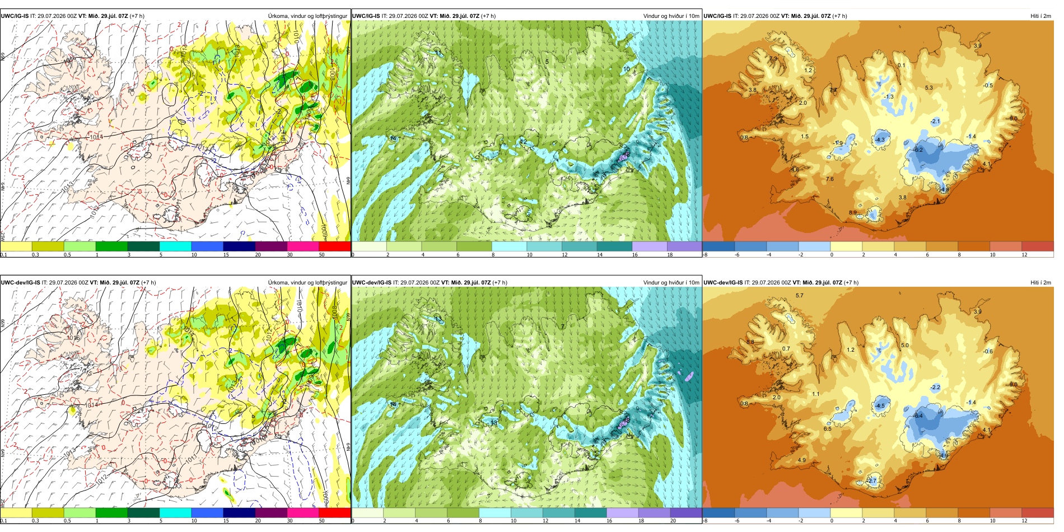Click the -6.4 reading on the UWC-dev/IG-IS temperature map

point(918,416)
